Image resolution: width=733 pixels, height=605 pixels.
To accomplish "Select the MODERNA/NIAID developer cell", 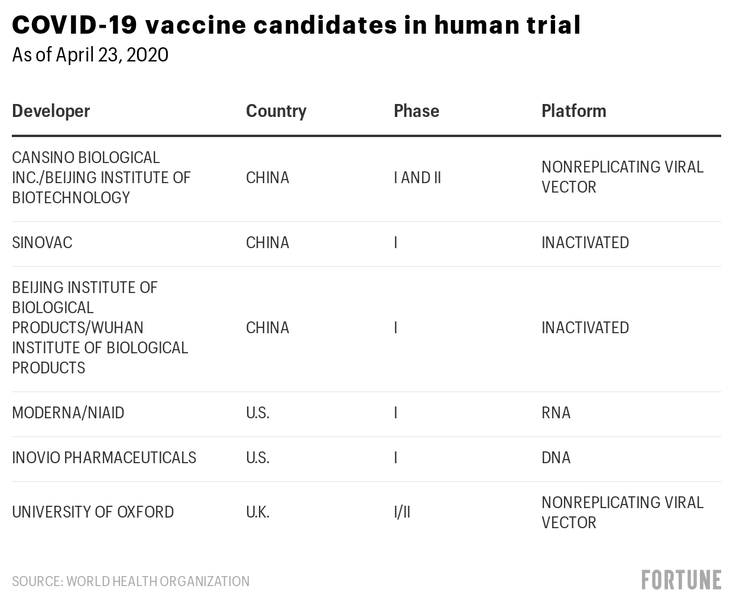I will (x=68, y=412).
